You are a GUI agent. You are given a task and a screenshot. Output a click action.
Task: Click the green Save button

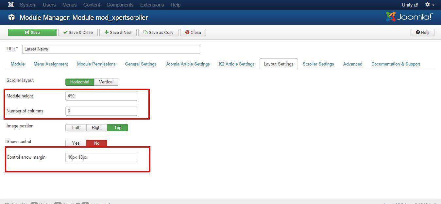32,33
